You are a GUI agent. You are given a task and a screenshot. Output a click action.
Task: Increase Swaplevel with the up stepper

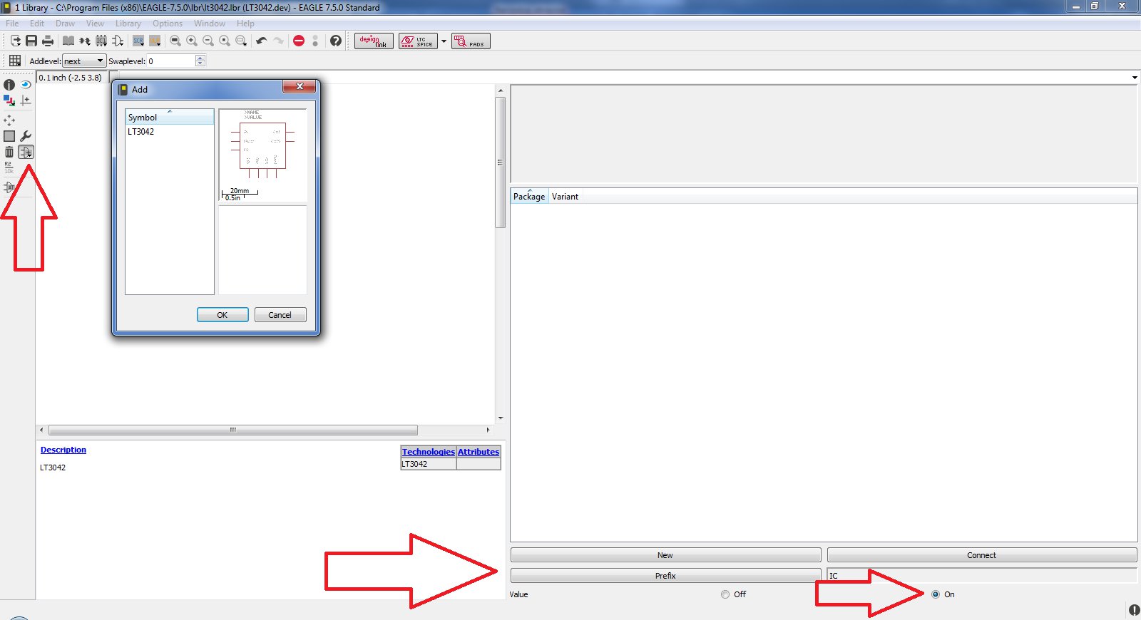point(200,58)
